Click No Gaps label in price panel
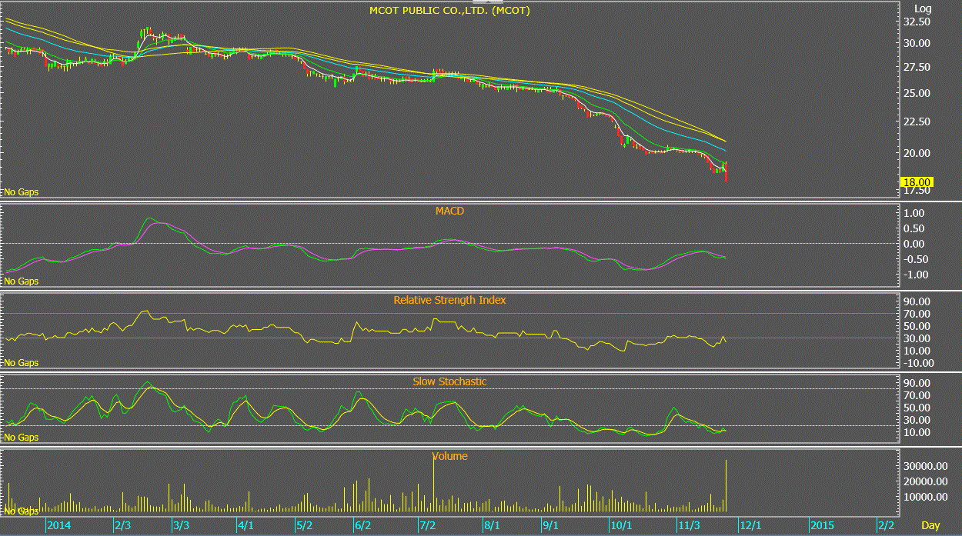The height and width of the screenshot is (536, 962). (x=21, y=191)
